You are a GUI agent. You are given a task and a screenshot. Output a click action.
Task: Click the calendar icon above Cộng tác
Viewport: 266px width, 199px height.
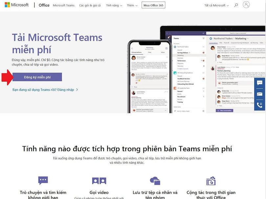coord(211,181)
